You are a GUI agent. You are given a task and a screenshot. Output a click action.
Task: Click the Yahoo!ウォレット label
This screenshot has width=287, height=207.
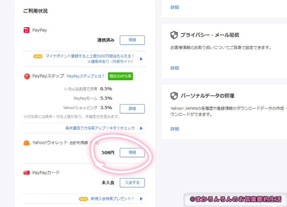point(50,143)
